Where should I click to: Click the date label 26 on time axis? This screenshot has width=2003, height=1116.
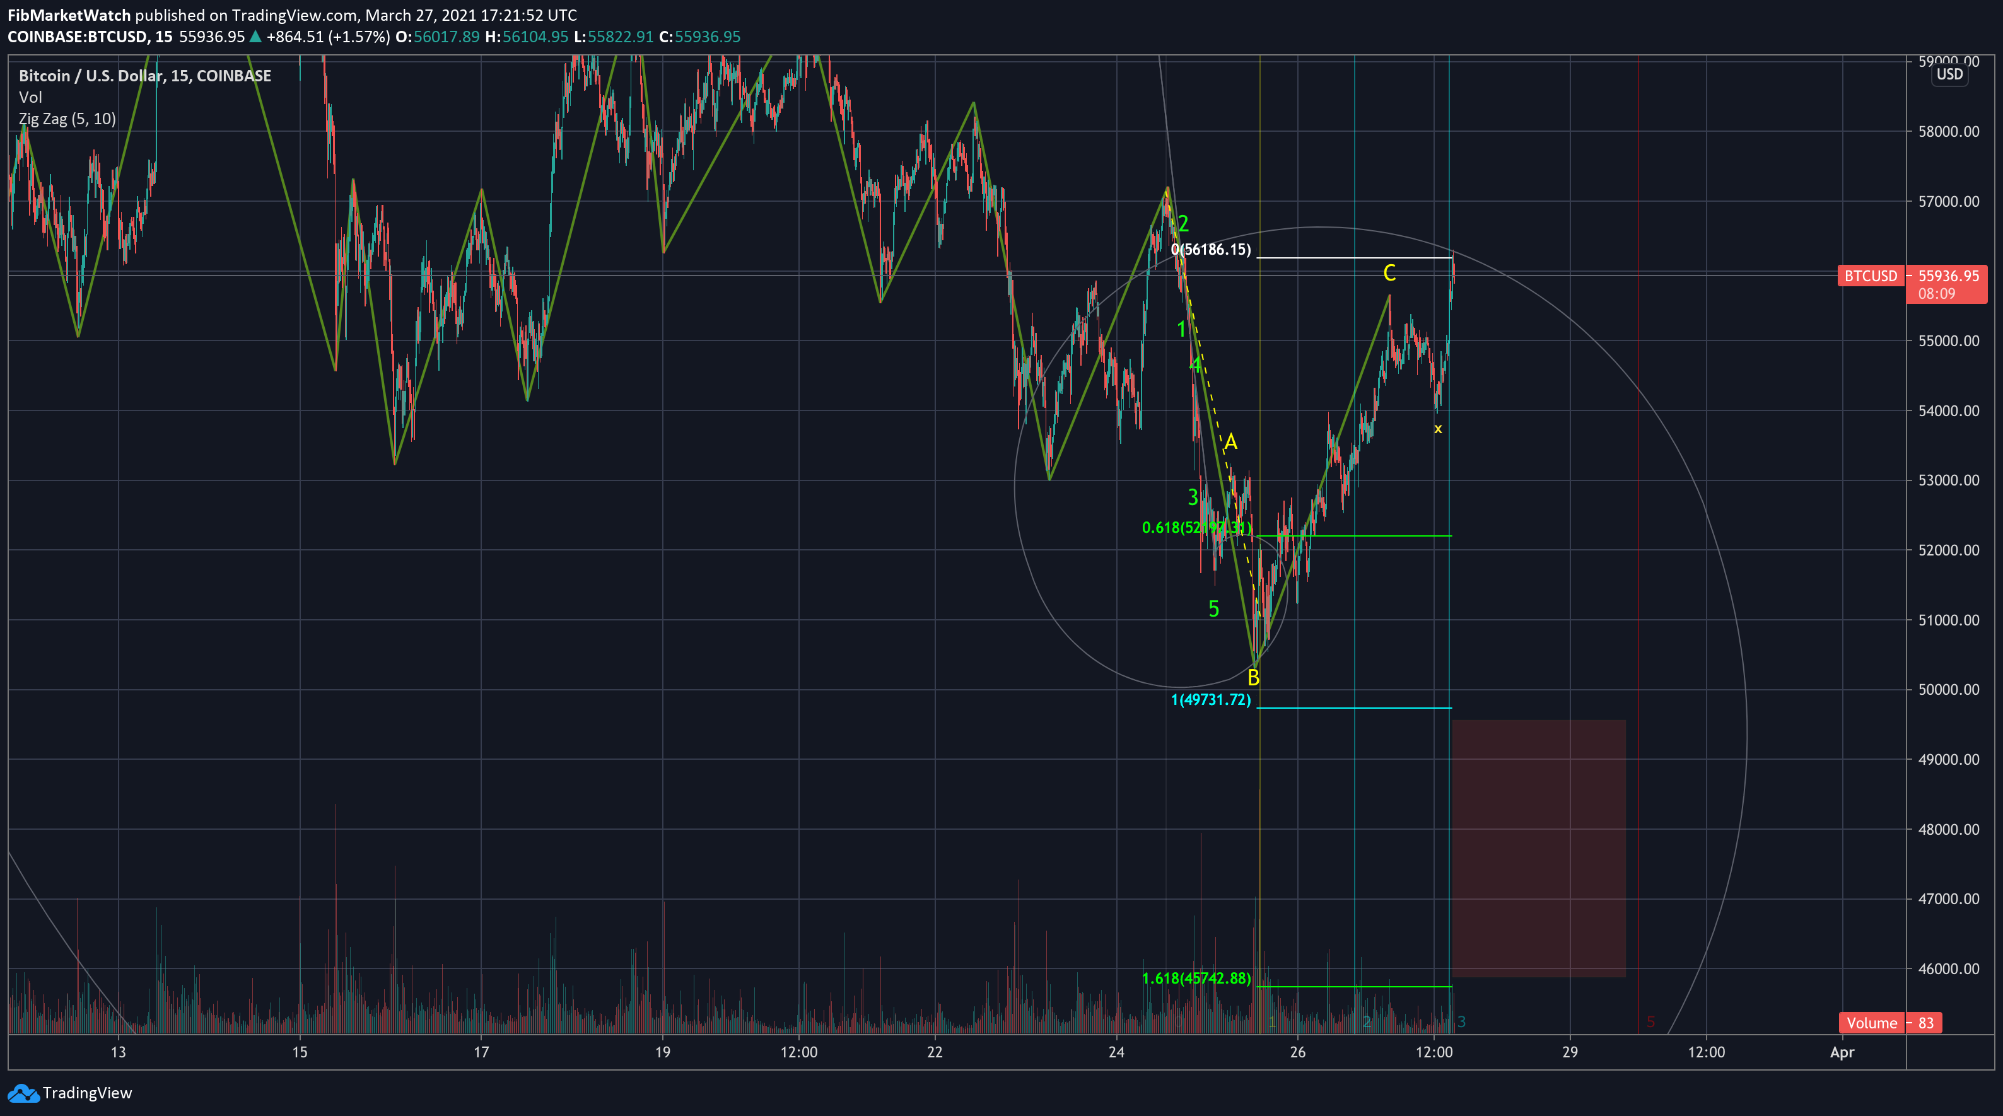[1298, 1052]
